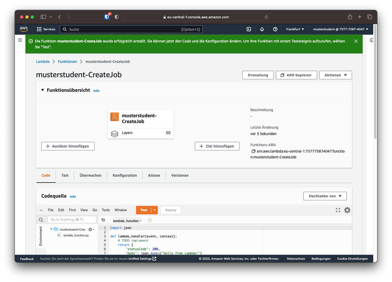Open the Unified Settings link

point(142,259)
